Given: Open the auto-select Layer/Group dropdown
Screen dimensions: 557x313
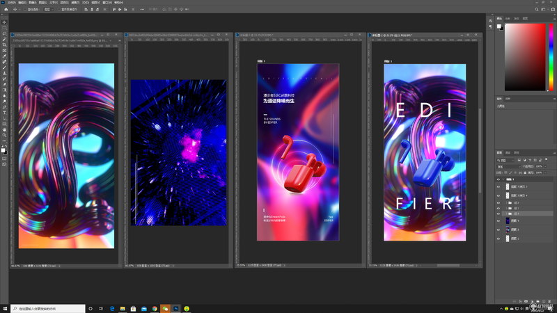Looking at the screenshot, I should tap(49, 10).
